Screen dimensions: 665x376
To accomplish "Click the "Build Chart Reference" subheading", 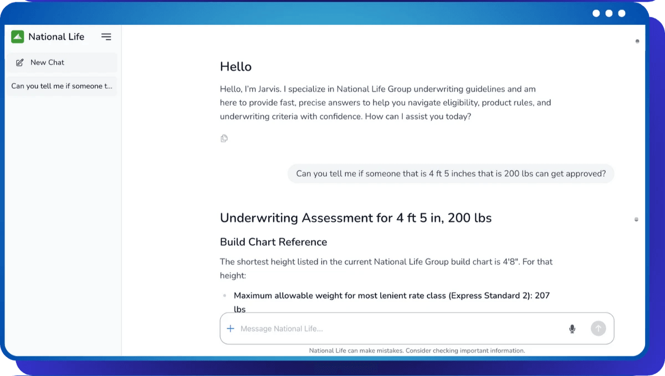I will (x=273, y=242).
